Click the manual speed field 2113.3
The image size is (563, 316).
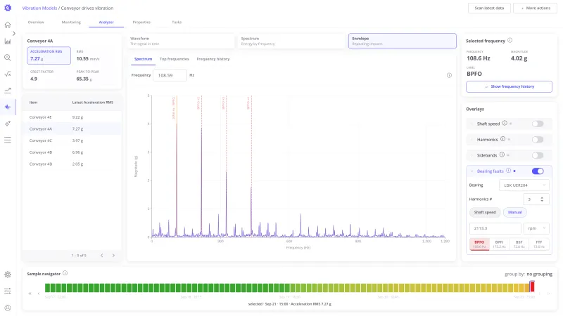[495, 228]
